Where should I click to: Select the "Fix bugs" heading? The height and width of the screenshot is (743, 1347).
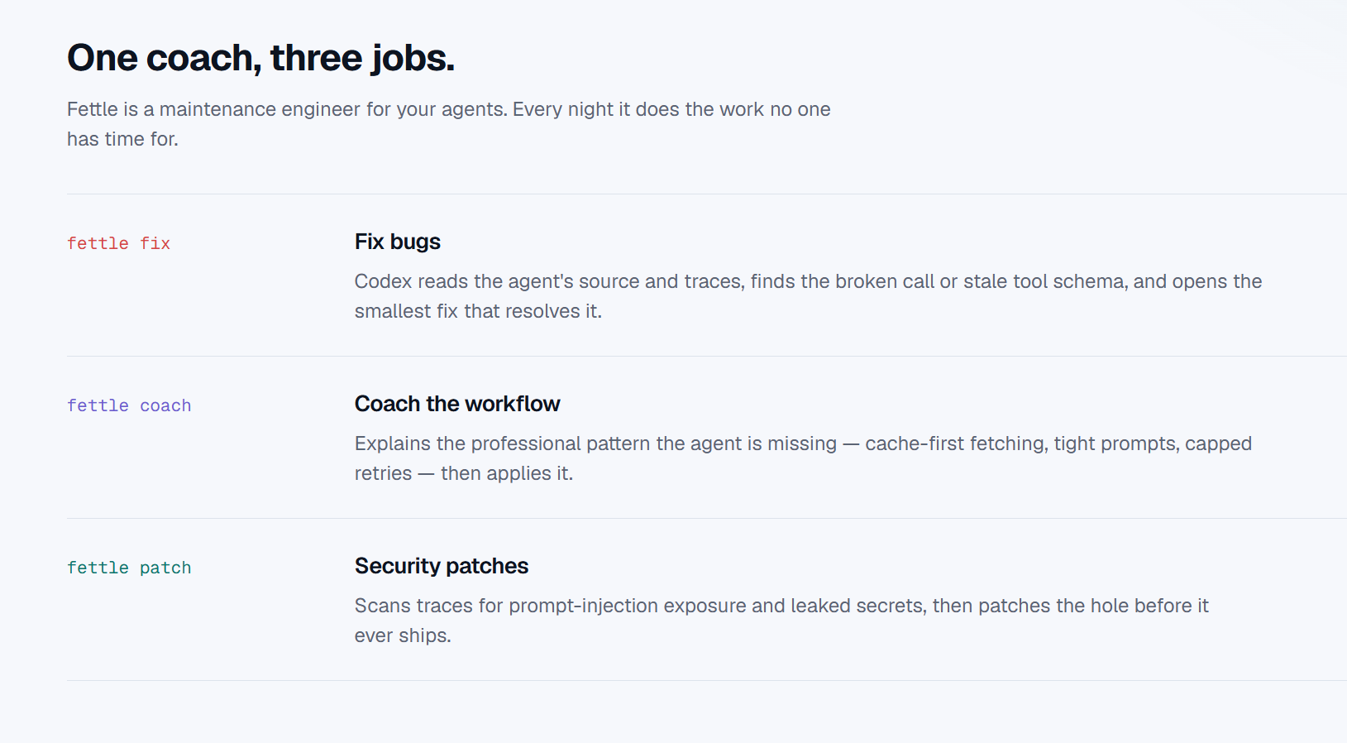pos(398,242)
